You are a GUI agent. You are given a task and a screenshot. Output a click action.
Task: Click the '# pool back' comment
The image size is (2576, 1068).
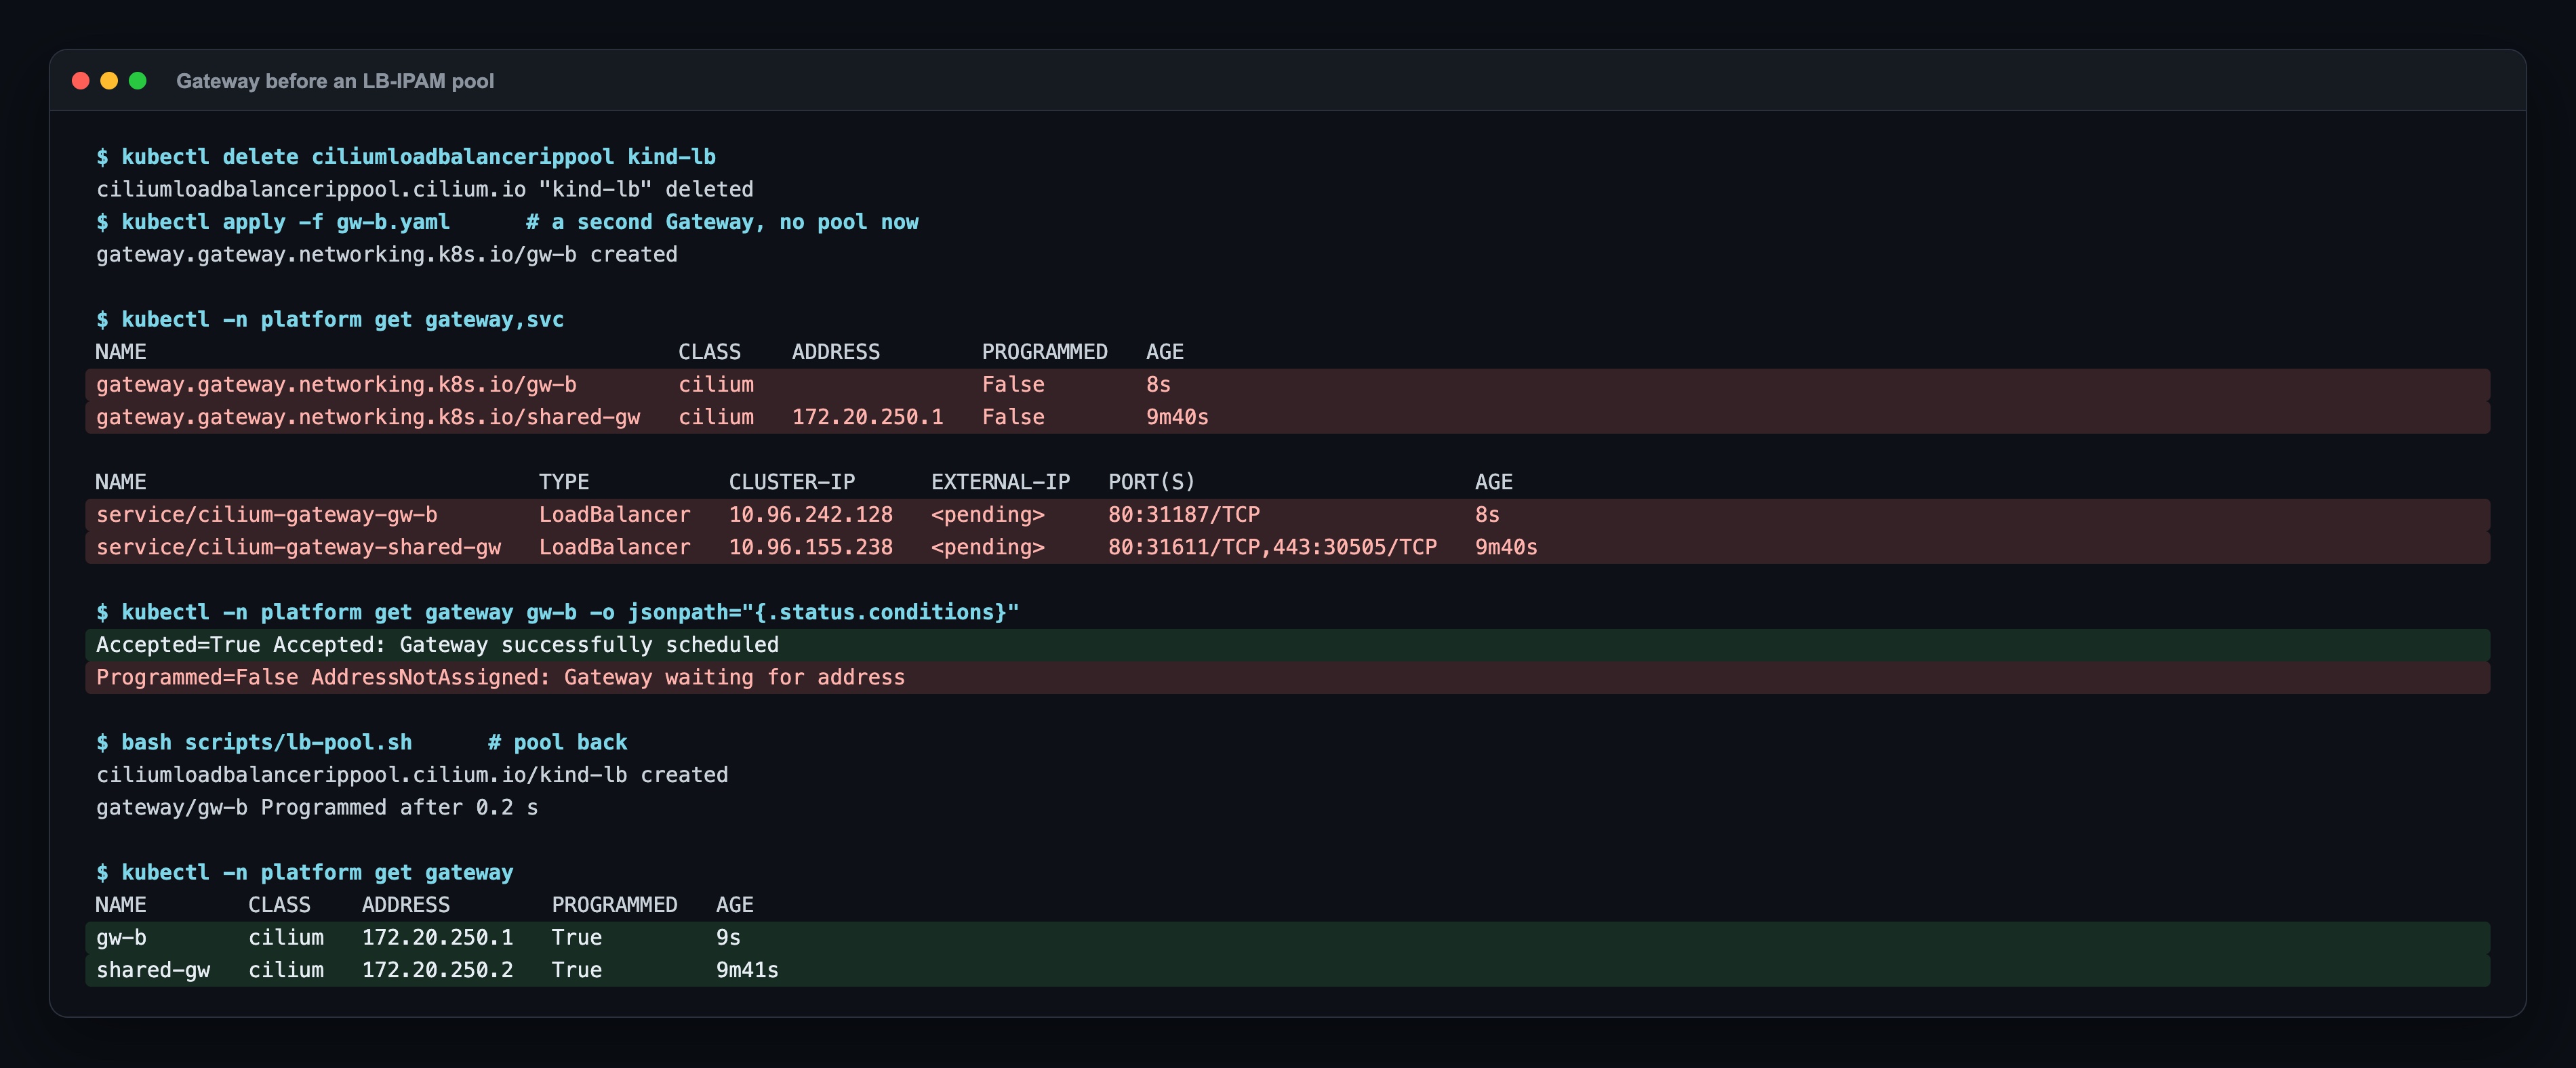click(x=557, y=742)
